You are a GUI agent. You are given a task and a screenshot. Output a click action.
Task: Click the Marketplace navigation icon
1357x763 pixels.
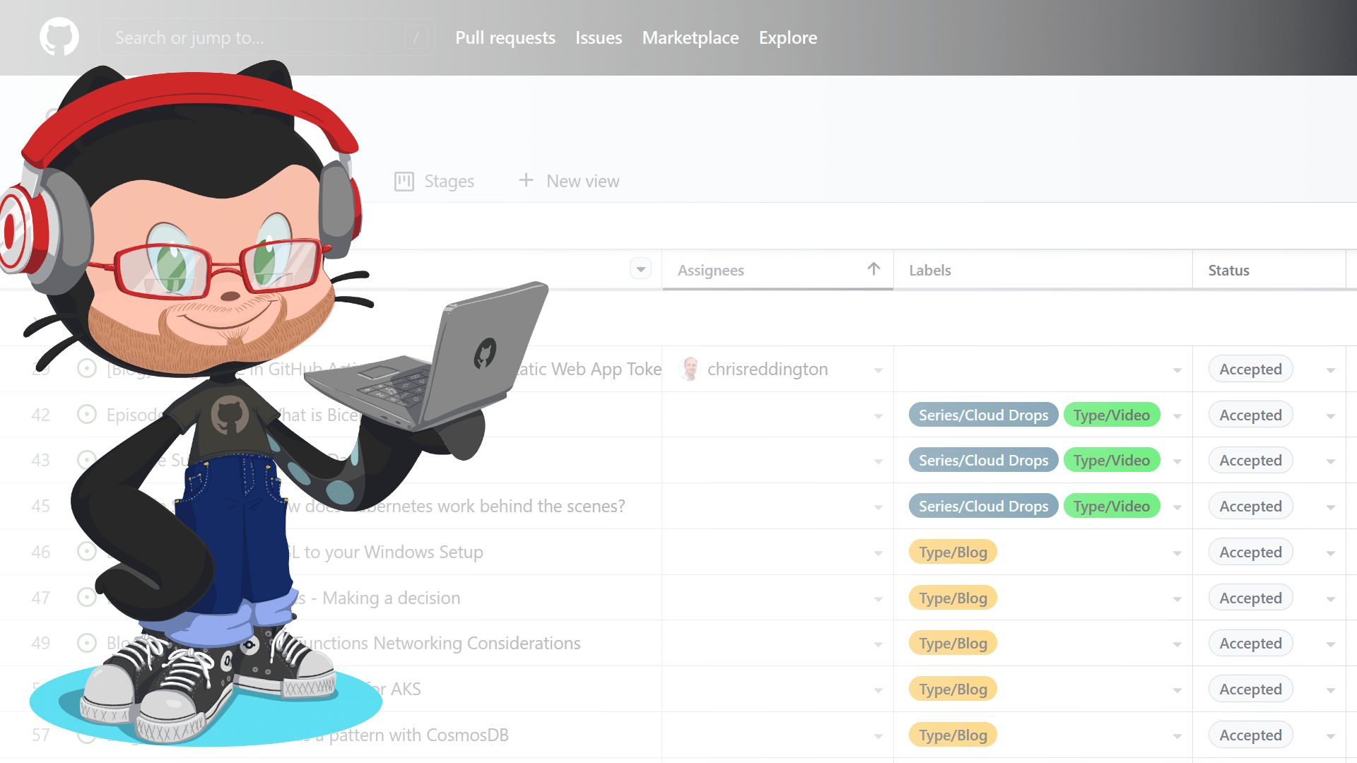pyautogui.click(x=690, y=37)
